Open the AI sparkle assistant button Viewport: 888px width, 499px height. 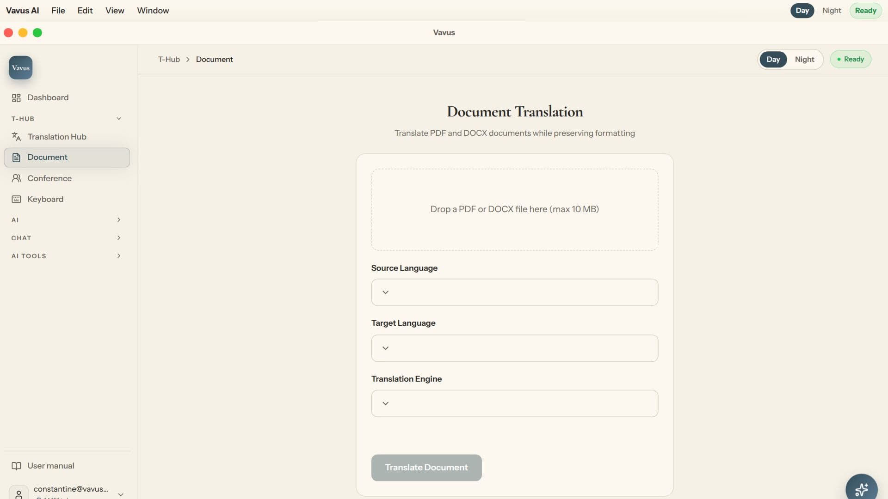861,488
